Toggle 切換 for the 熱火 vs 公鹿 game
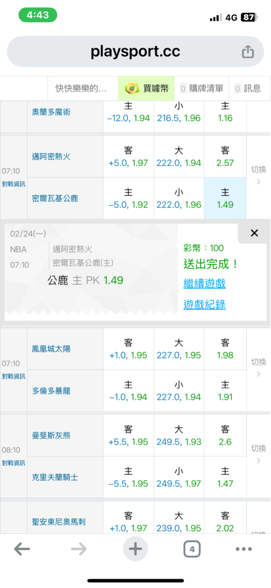Image resolution: width=271 pixels, height=588 pixels. tap(259, 175)
